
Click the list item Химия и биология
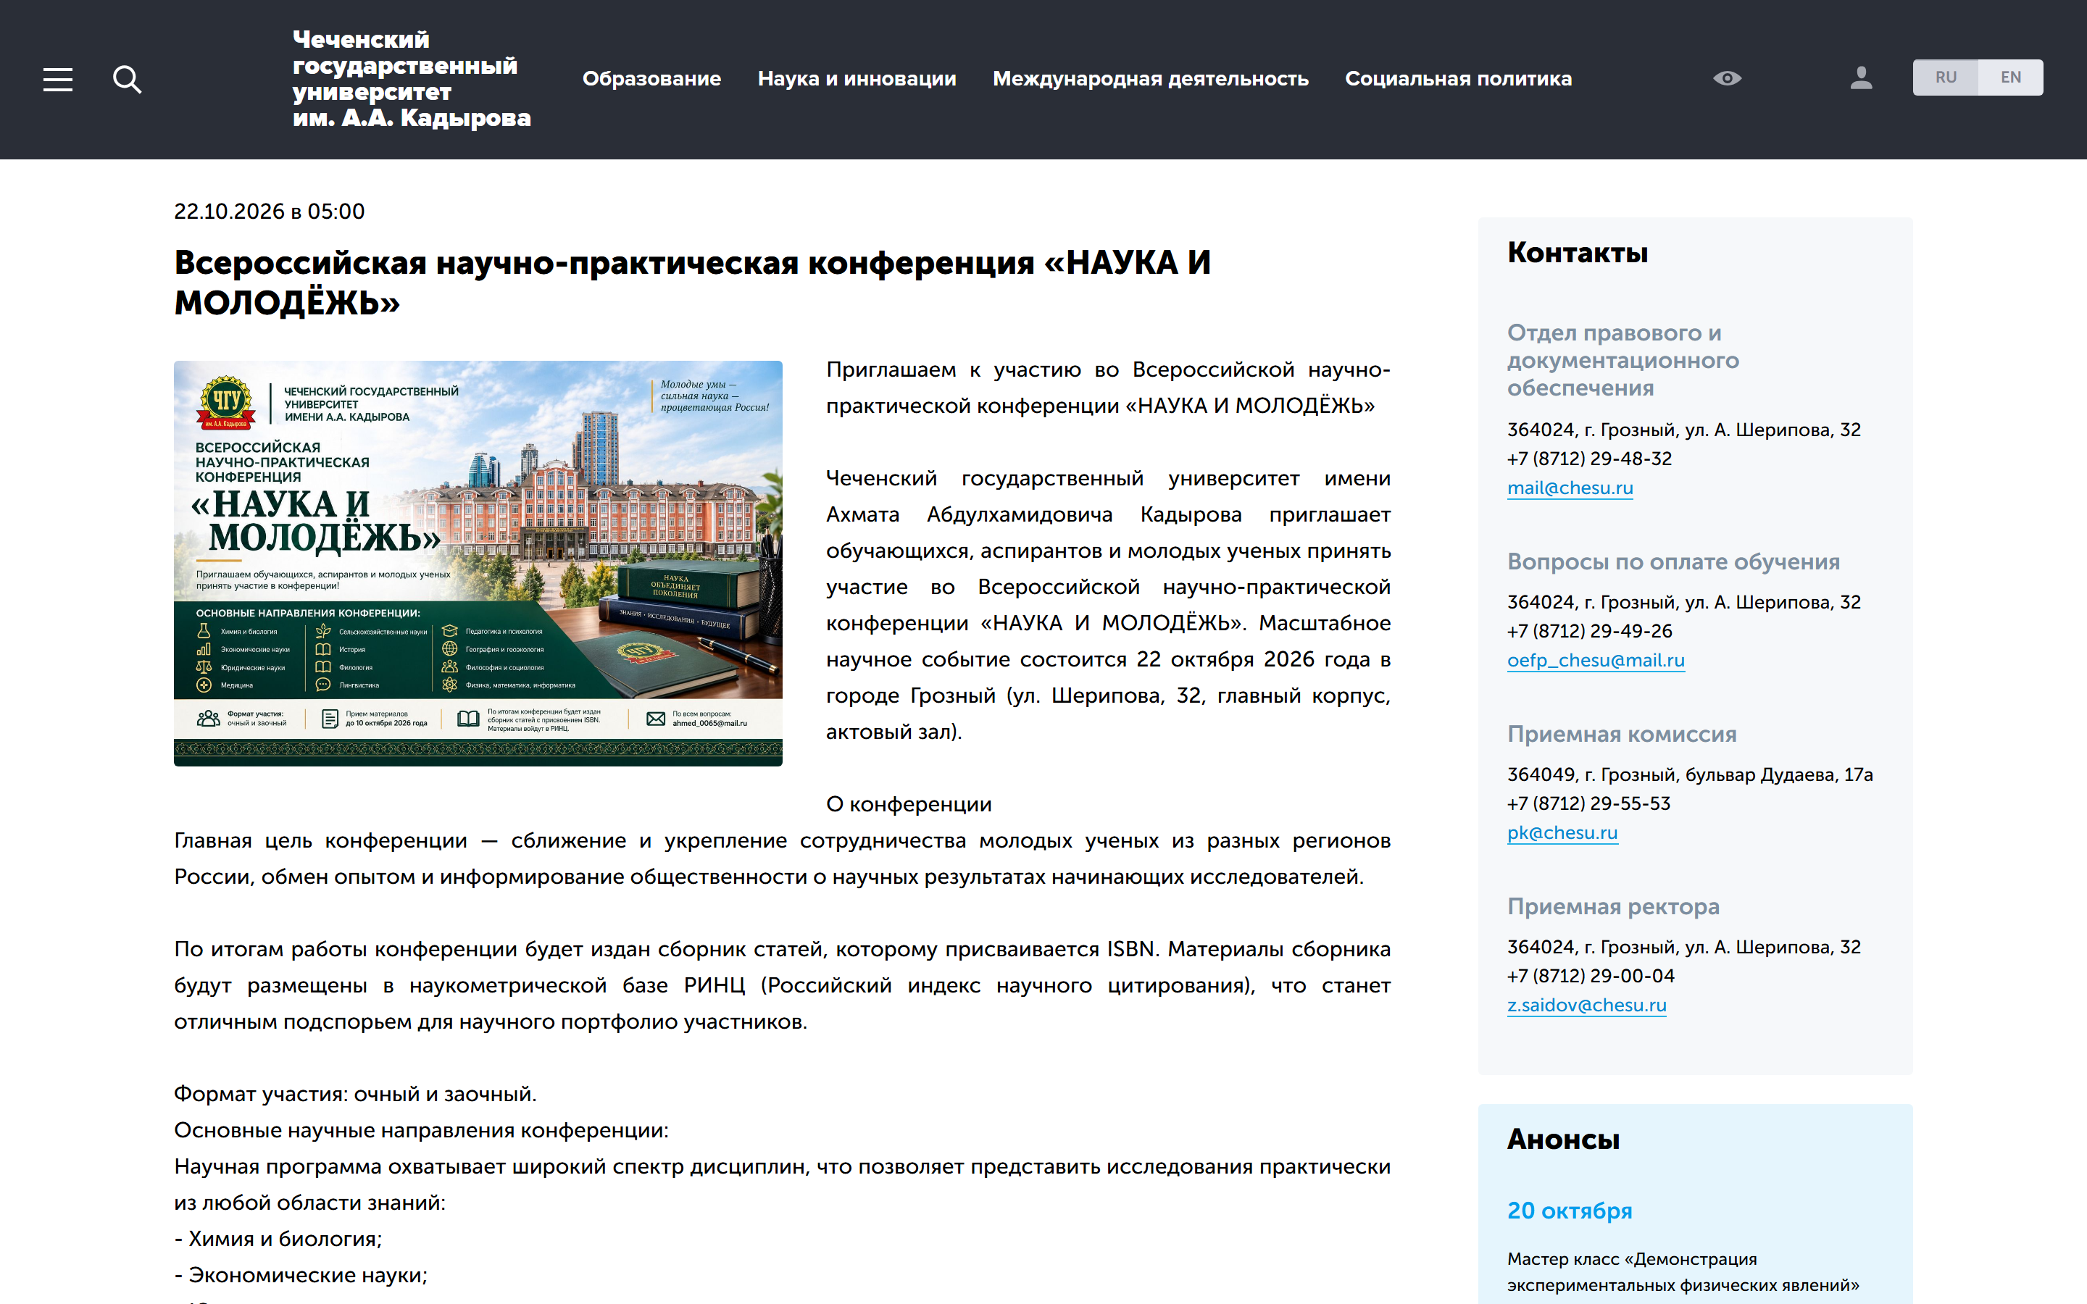(278, 1240)
